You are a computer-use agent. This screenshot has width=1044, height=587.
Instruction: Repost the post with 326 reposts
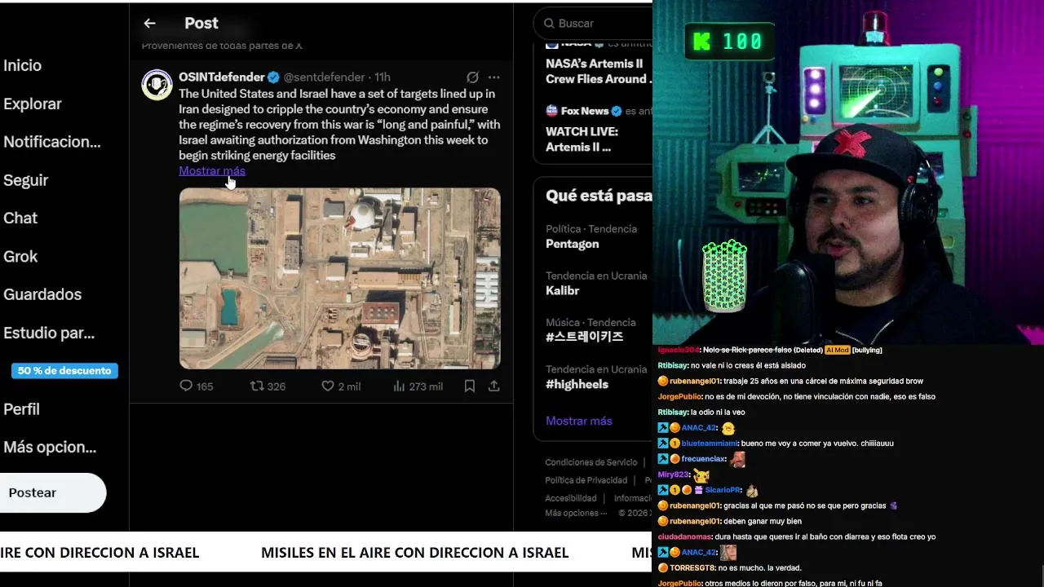[268, 386]
